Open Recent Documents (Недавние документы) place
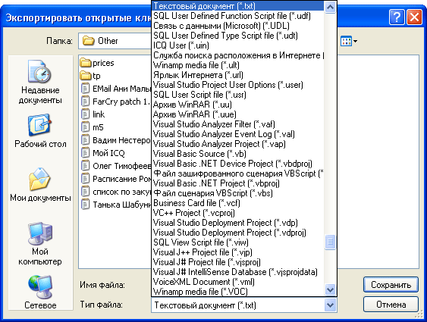The width and height of the screenshot is (427, 322). point(40,82)
